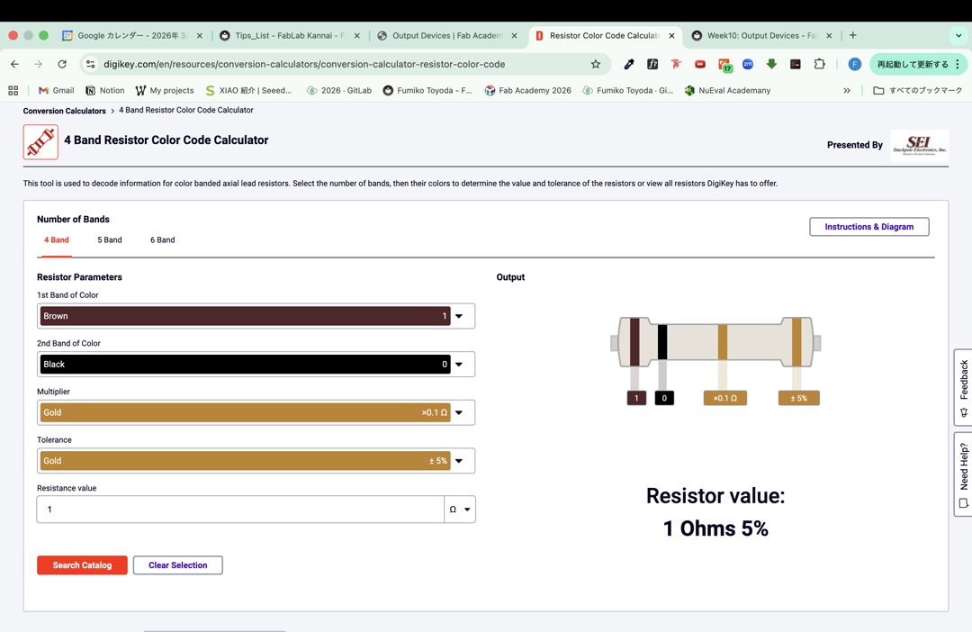Open the resistance unit dropdown showing Ω

click(460, 509)
